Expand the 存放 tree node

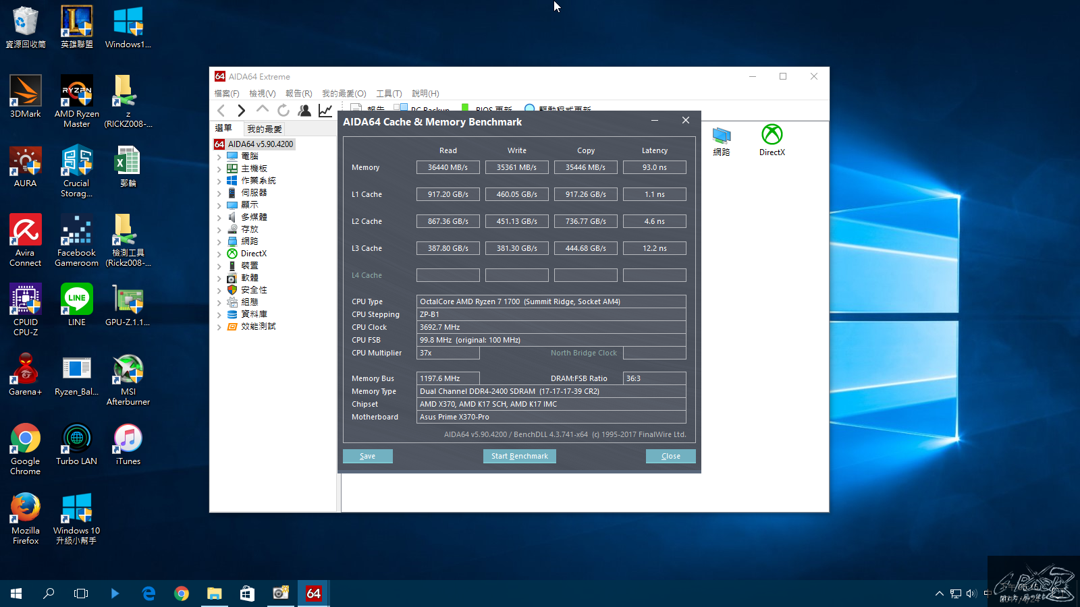coord(219,229)
